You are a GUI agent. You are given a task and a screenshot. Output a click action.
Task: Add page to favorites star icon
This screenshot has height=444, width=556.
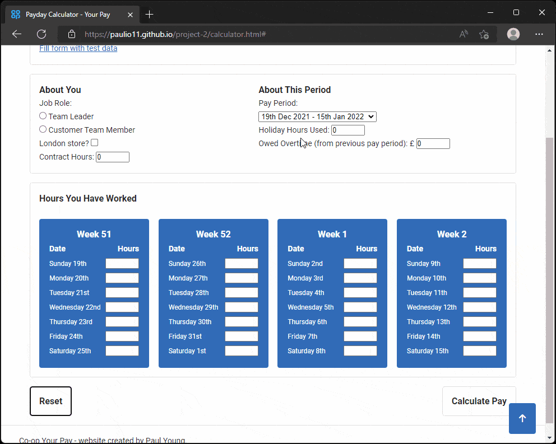[x=484, y=34]
